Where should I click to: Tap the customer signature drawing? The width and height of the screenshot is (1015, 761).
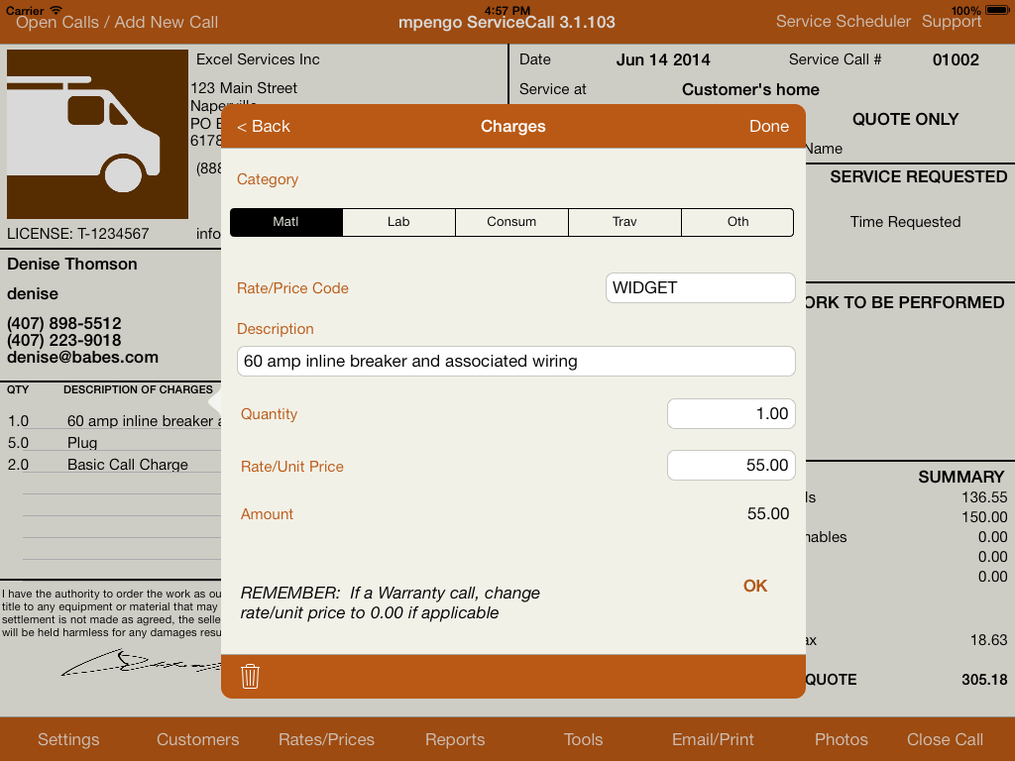pos(139,664)
